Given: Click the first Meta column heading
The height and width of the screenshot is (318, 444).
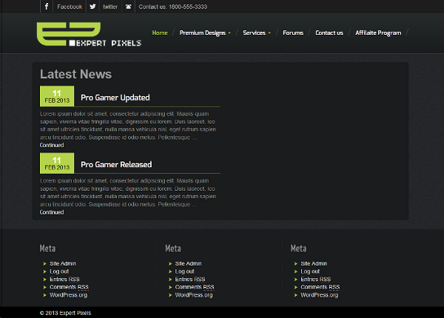Looking at the screenshot, I should point(47,248).
